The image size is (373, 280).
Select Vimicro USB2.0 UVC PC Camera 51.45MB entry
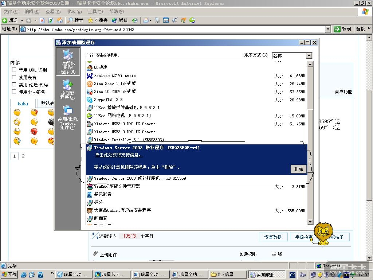click(x=196, y=124)
